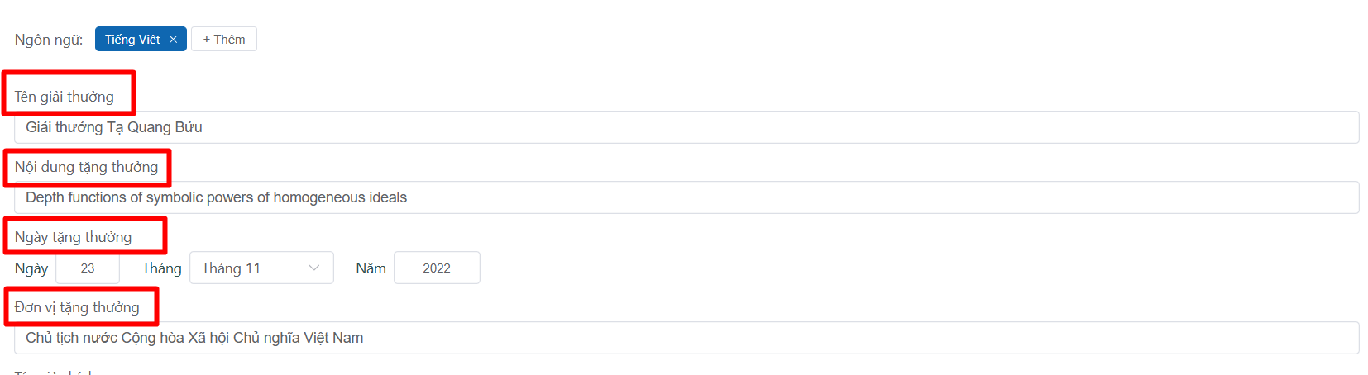The image size is (1368, 375).
Task: Click the cut-off label below awarding unit field
Action: click(53, 372)
